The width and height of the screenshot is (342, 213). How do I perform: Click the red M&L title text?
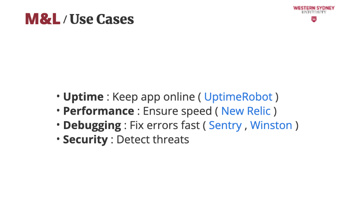coord(43,19)
